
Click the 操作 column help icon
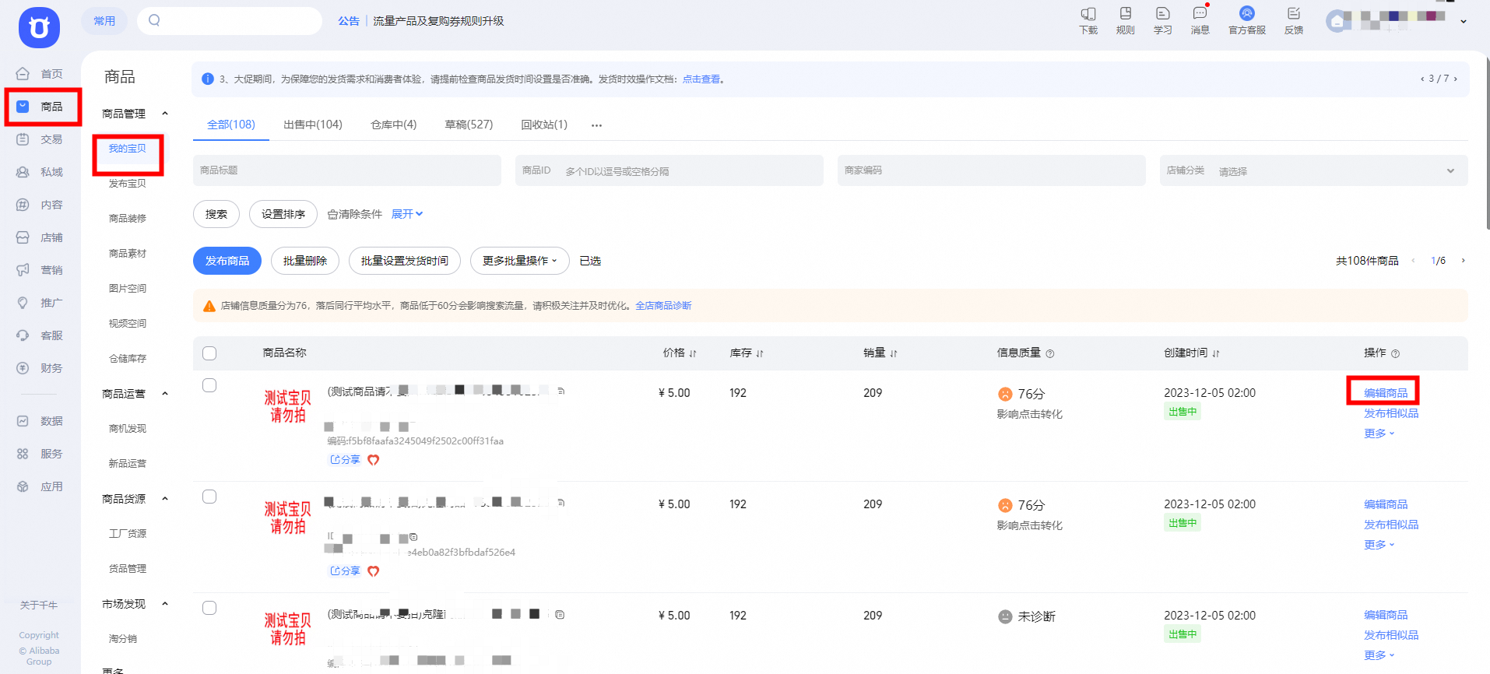(x=1395, y=353)
